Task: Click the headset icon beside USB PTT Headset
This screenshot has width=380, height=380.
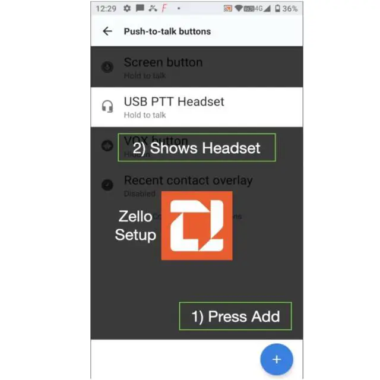Action: [x=107, y=106]
